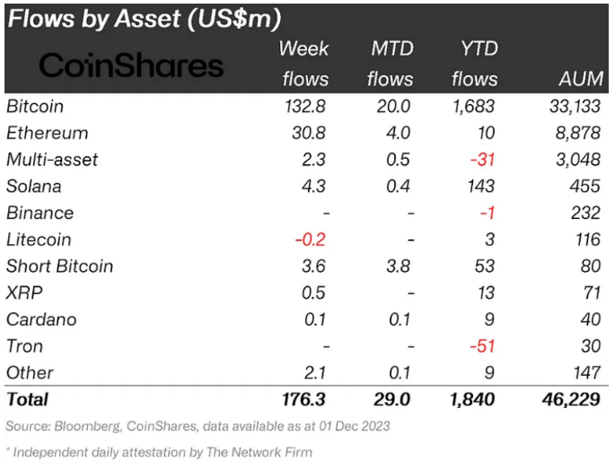Screen dimensions: 615x470
Task: Select the Multi-asset row label
Action: (x=52, y=160)
